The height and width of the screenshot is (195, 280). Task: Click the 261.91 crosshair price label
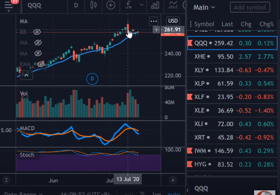(x=172, y=30)
